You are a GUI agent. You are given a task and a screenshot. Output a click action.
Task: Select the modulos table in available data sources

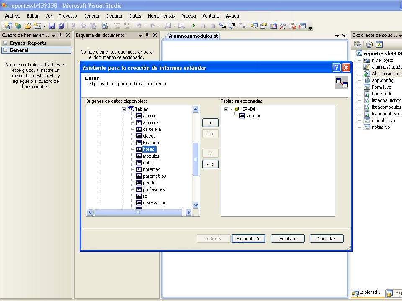tap(151, 156)
